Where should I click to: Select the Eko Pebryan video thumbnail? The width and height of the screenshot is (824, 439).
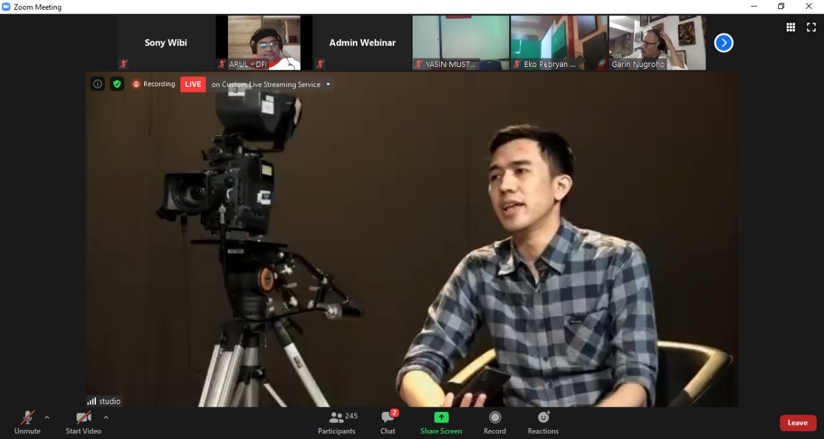pos(559,42)
